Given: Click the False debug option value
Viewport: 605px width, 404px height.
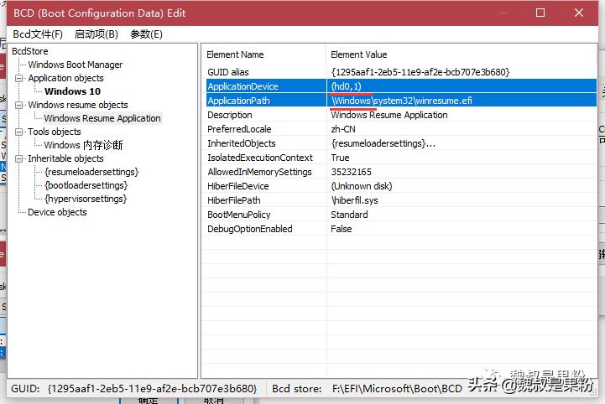Looking at the screenshot, I should tap(341, 229).
